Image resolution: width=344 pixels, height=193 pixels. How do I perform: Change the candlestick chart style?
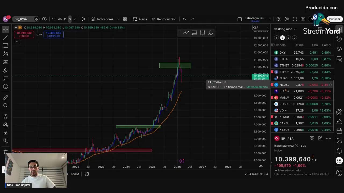pos(83,19)
